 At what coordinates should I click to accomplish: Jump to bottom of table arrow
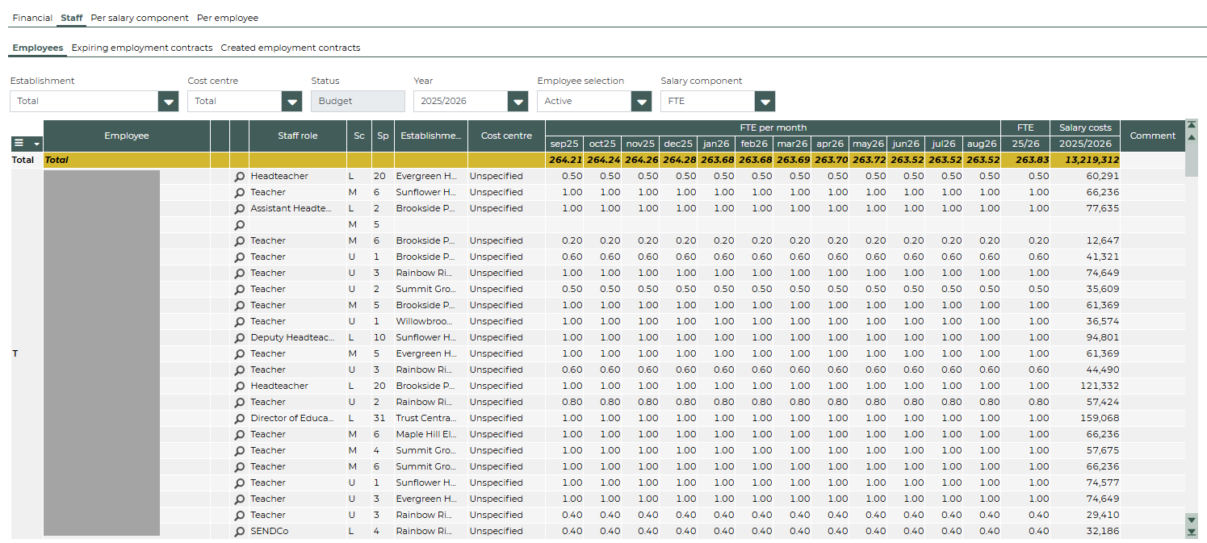click(x=1191, y=532)
